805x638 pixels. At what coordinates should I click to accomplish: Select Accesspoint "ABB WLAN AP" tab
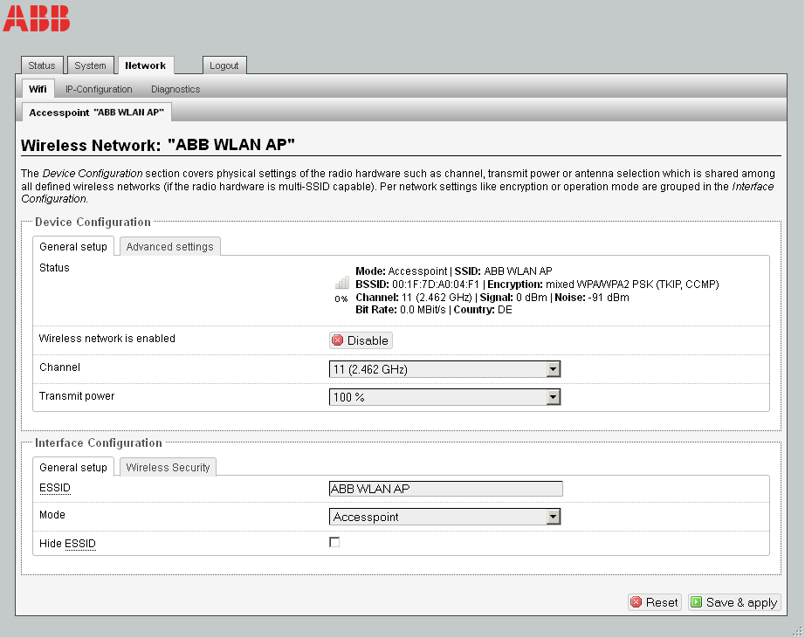click(x=97, y=113)
